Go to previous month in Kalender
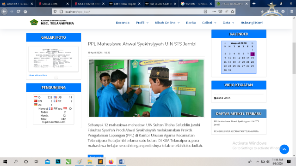Image resolution: width=296 pixels, height=166 pixels. pos(225,43)
